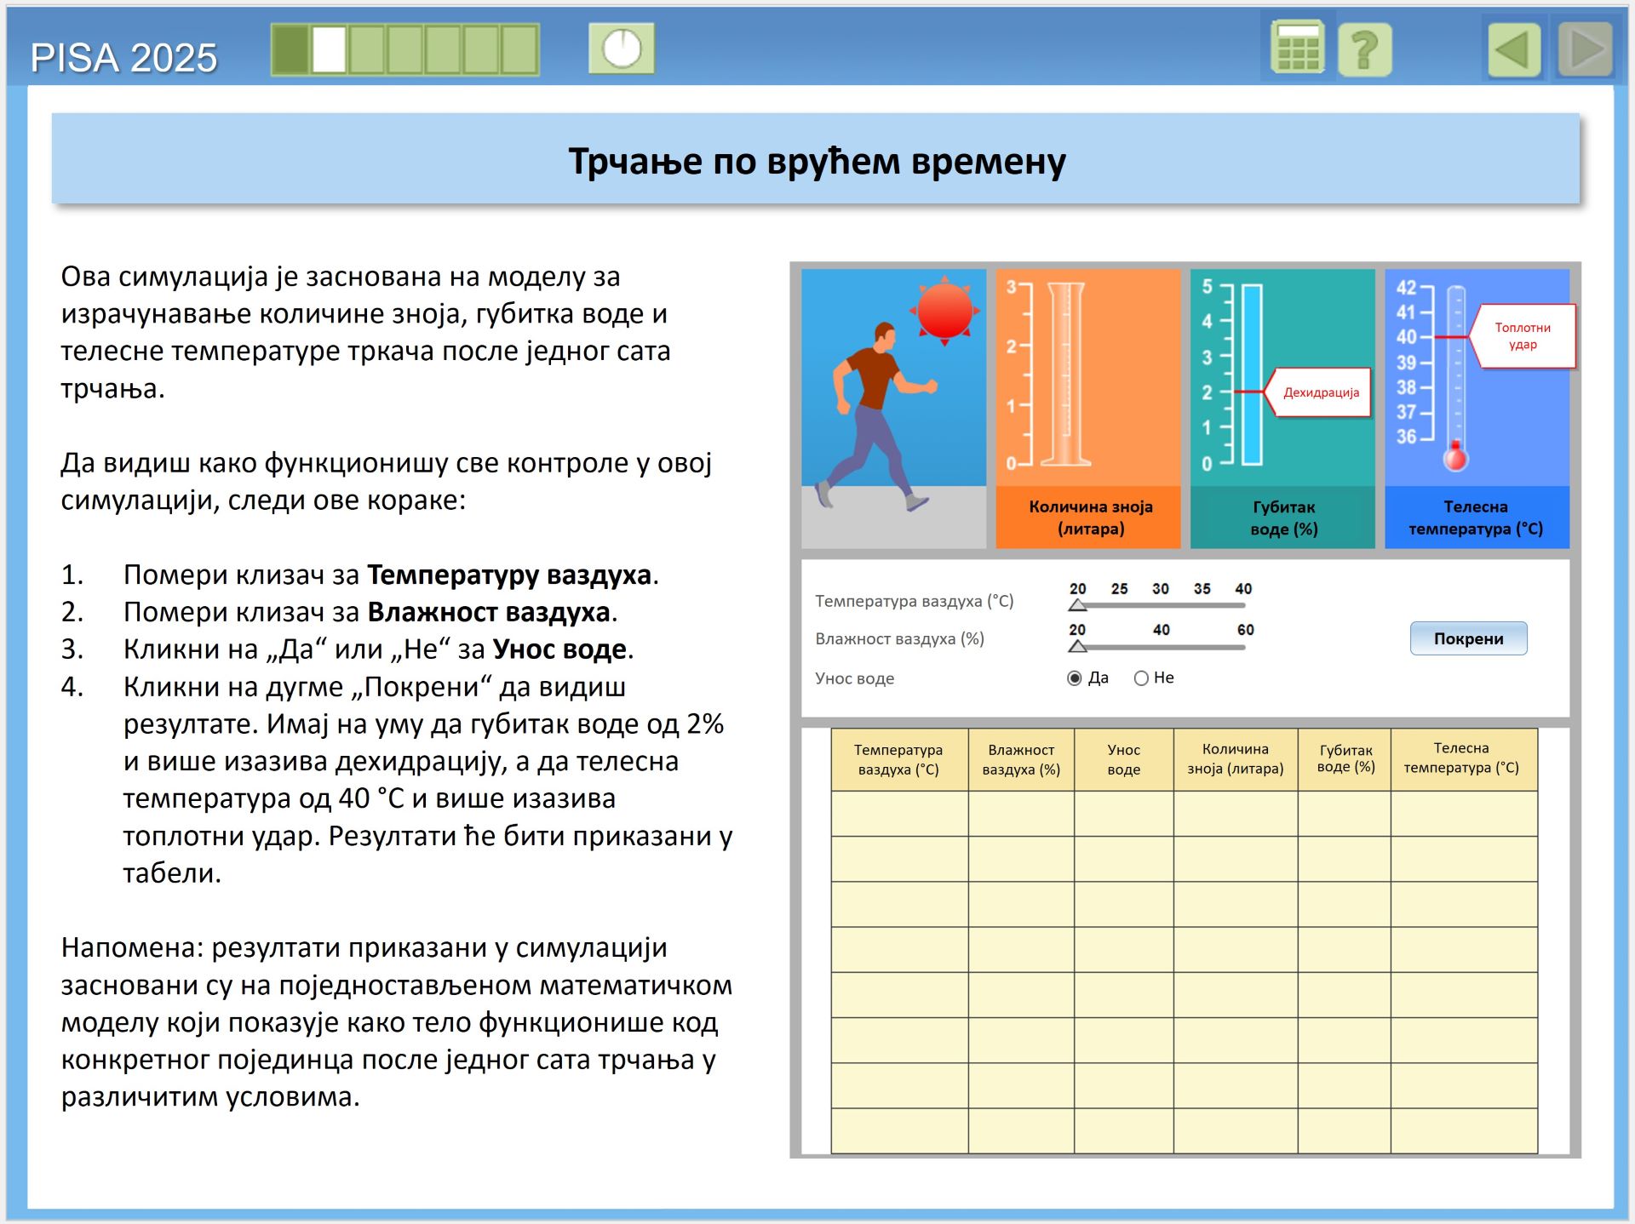Go to previous page with left arrow
This screenshot has height=1224, width=1635.
[x=1514, y=49]
